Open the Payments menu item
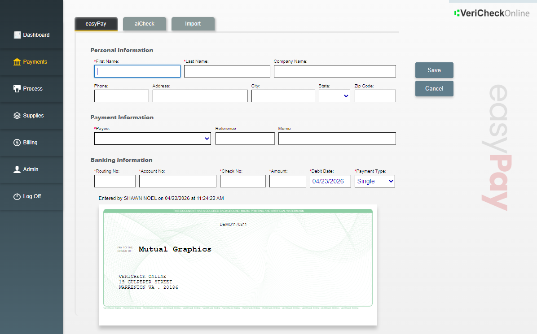 pos(31,62)
